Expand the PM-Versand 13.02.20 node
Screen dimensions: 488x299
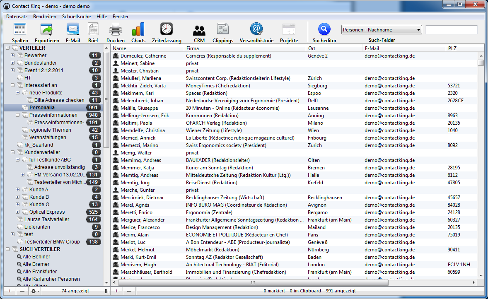tap(22, 174)
